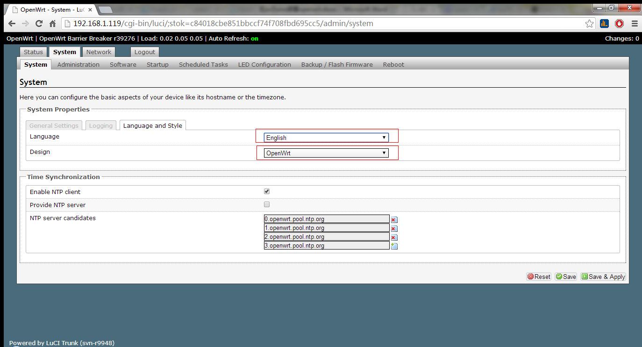Open the red stop-sign extension icon
This screenshot has width=642, height=347.
pyautogui.click(x=620, y=23)
